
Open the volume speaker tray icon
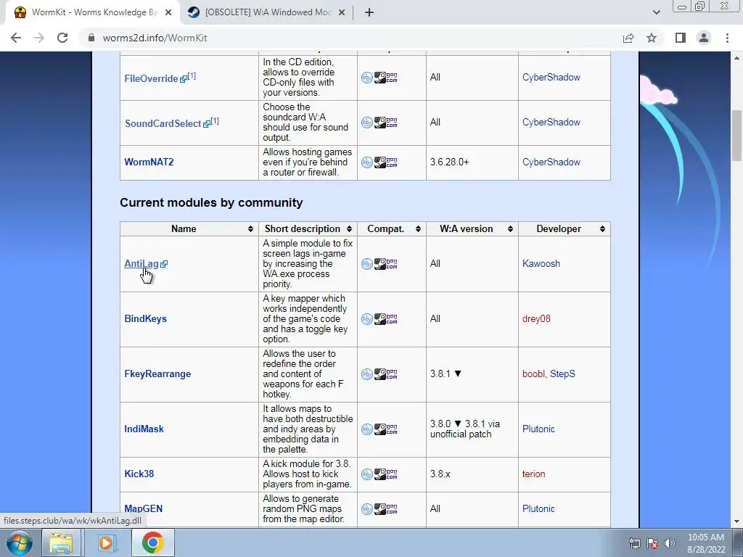tap(670, 543)
